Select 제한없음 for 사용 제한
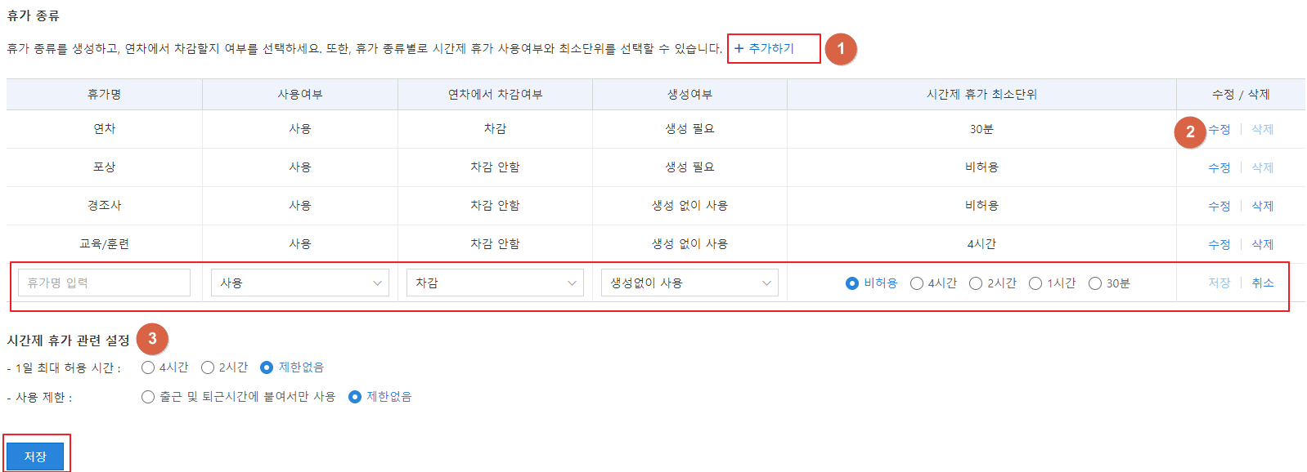This screenshot has width=1307, height=472. tap(355, 397)
